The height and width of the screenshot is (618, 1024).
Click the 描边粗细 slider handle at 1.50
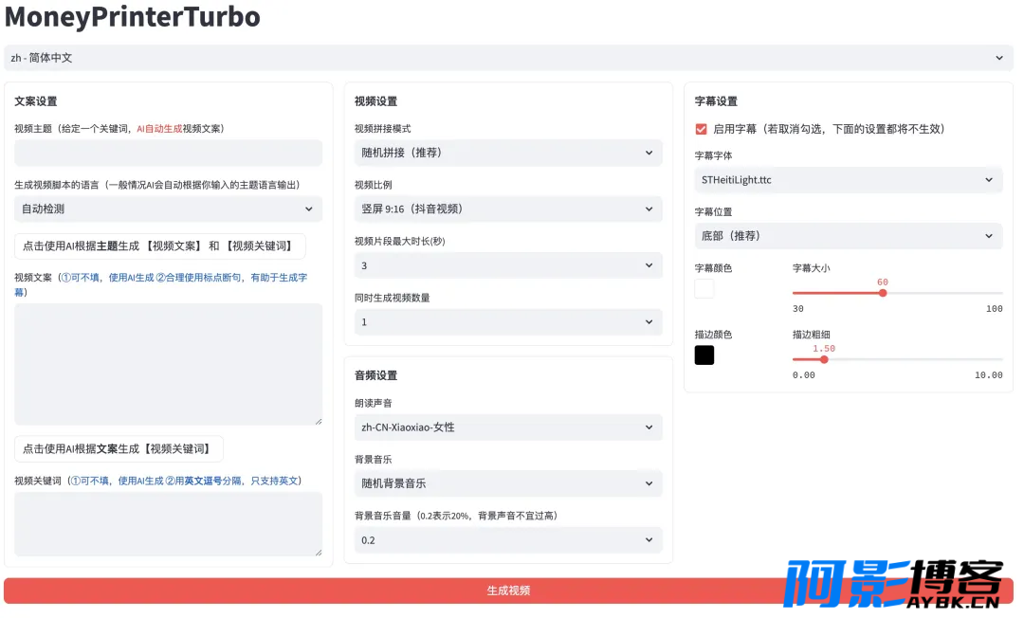coord(824,359)
